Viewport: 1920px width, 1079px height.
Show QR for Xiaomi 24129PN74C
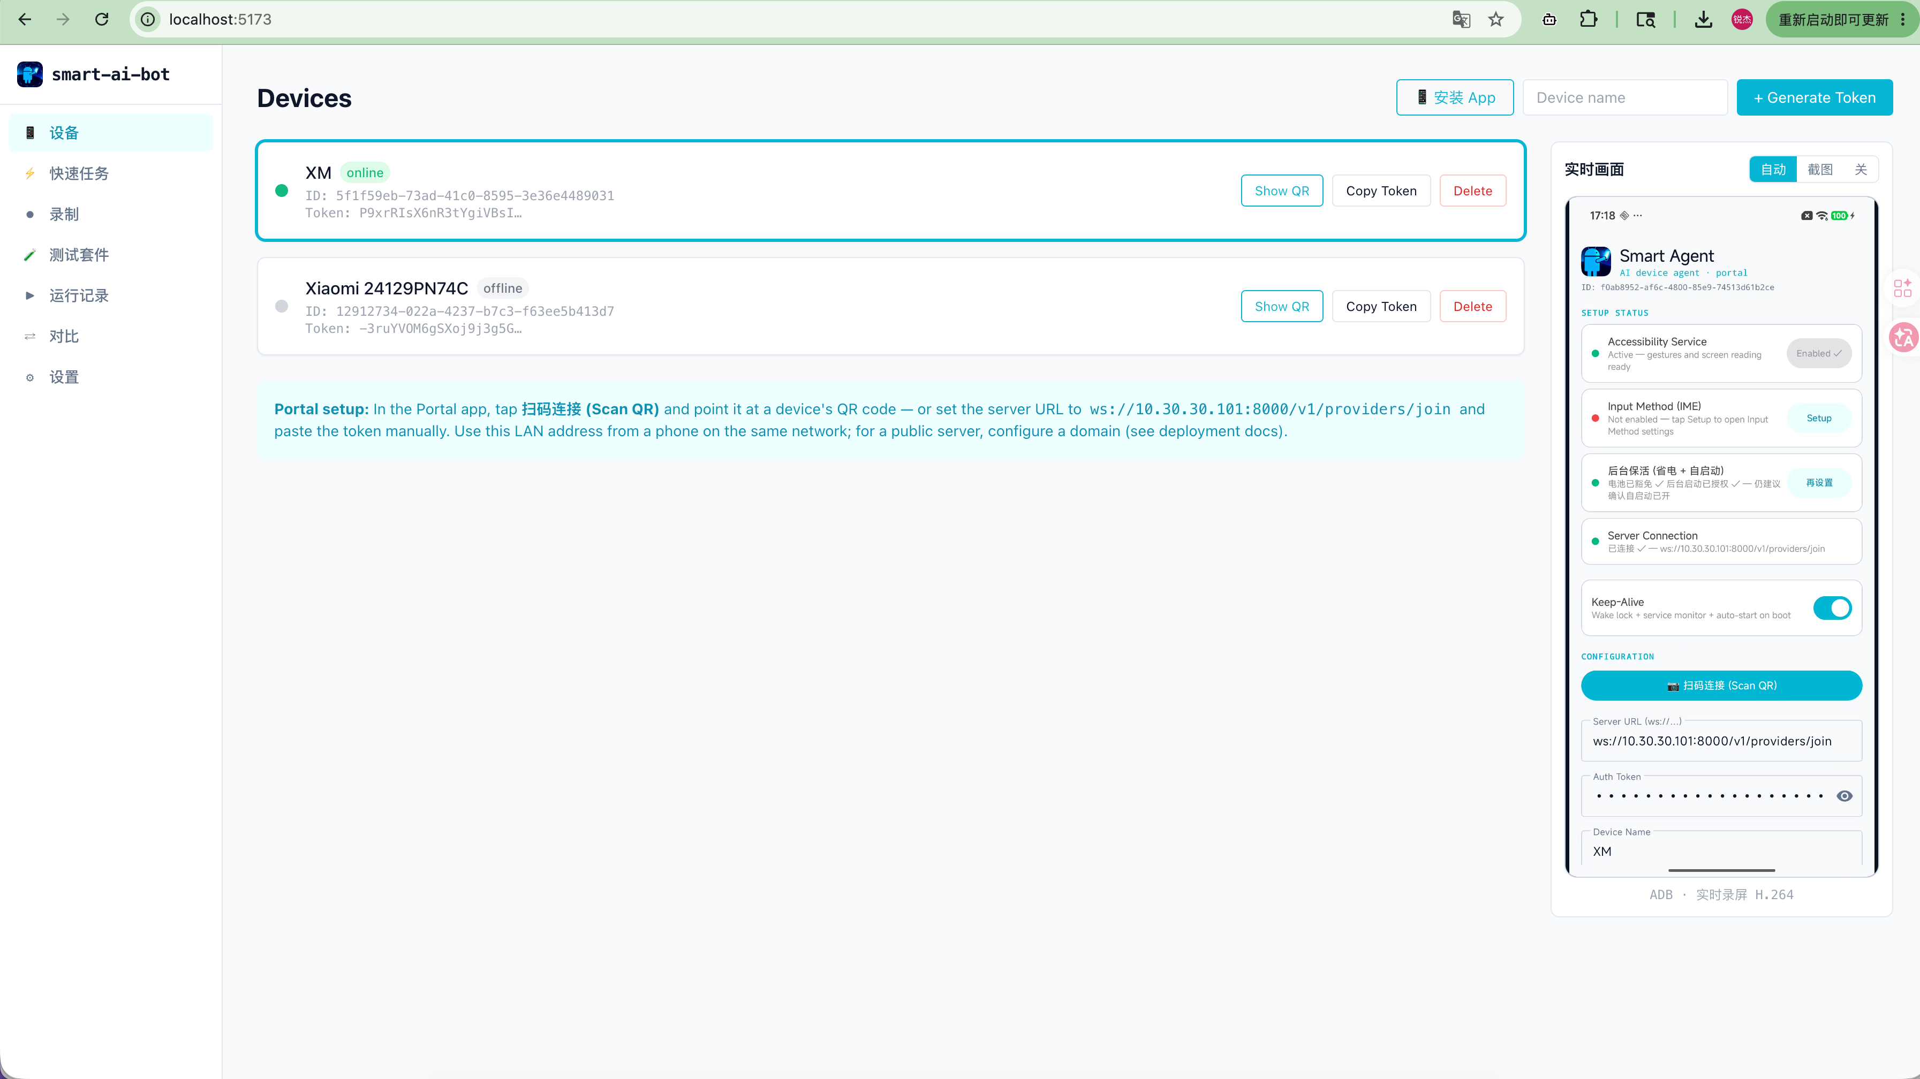pos(1281,306)
